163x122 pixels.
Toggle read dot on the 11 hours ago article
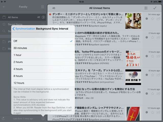coord(147,94)
